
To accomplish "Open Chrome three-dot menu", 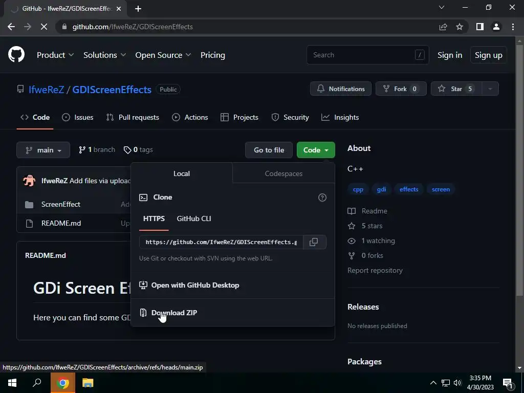I will pos(513,27).
